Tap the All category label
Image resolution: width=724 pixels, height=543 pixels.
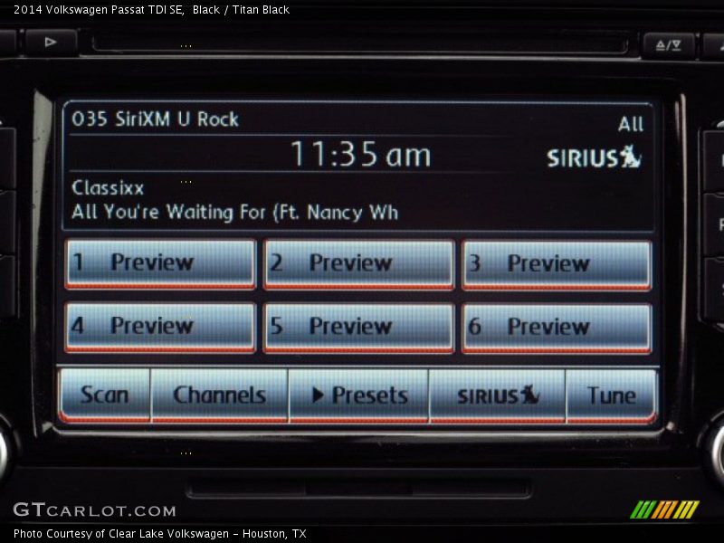coord(631,124)
